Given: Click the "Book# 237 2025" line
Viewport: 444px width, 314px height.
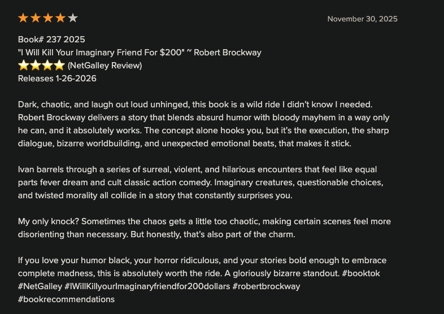Looking at the screenshot, I should pyautogui.click(x=51, y=40).
